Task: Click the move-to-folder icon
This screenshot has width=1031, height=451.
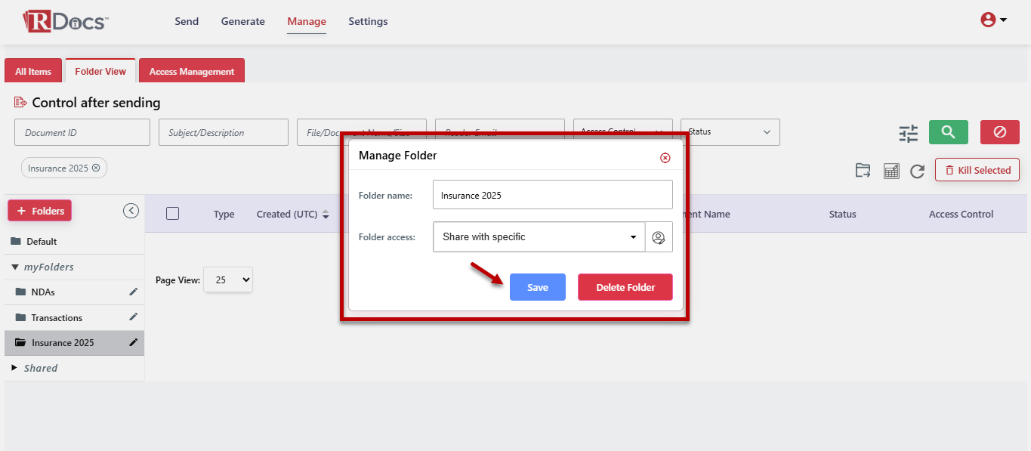Action: 863,171
